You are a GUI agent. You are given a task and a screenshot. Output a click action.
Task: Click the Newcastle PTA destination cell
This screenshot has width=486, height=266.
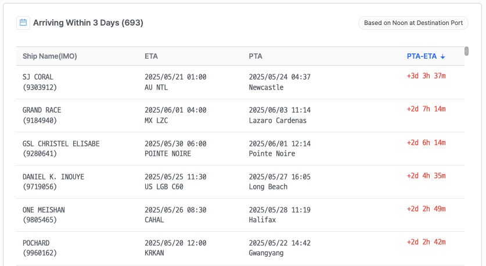(267, 88)
